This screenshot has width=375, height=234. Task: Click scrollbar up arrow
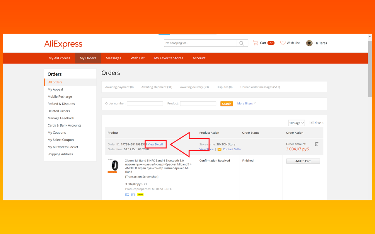[x=370, y=37]
